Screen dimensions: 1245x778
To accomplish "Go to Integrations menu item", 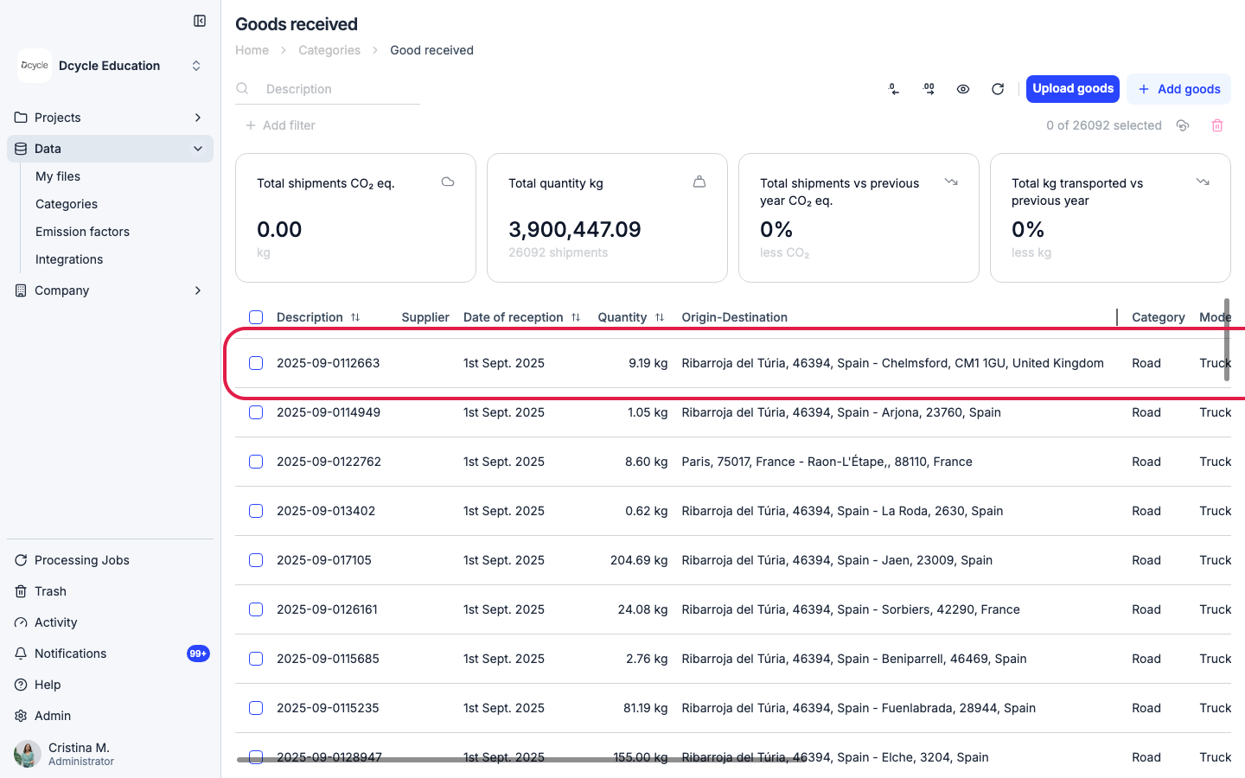I will tap(69, 259).
